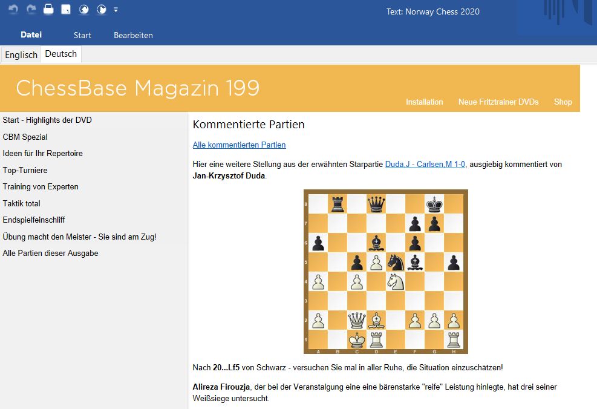Switch to the Englisch language tab
Screen dimensions: 597x409
[21, 54]
